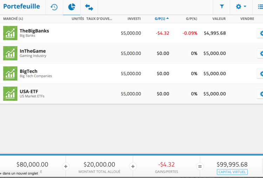Click the BigTech chart icon

click(10, 74)
